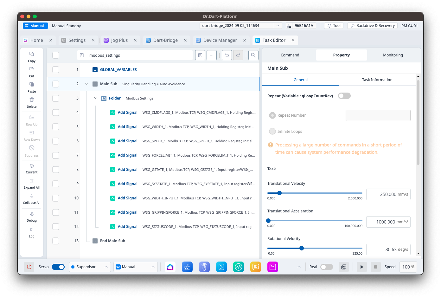Open the Debug tool

click(x=32, y=214)
